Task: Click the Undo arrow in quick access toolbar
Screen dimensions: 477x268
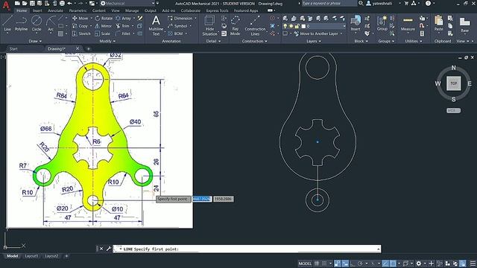Action: (69, 3)
